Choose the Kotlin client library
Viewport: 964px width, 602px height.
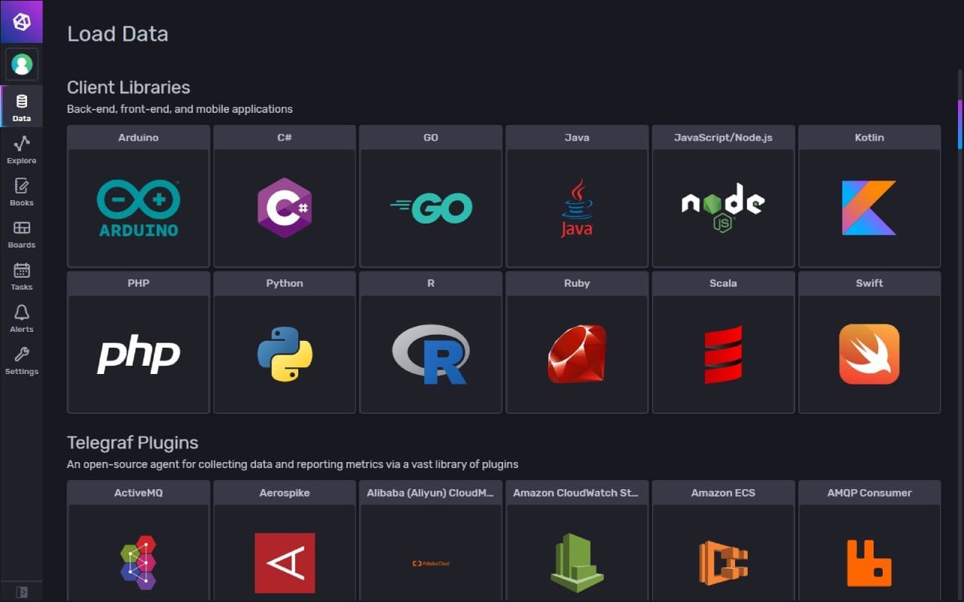click(x=869, y=197)
